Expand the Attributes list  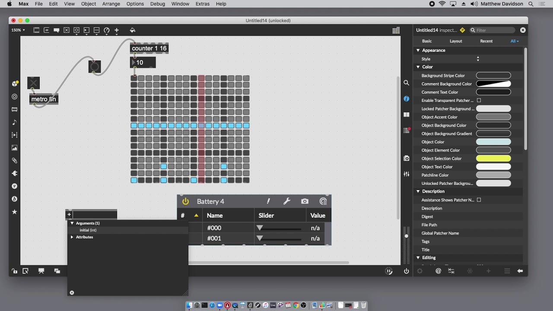[x=72, y=237]
